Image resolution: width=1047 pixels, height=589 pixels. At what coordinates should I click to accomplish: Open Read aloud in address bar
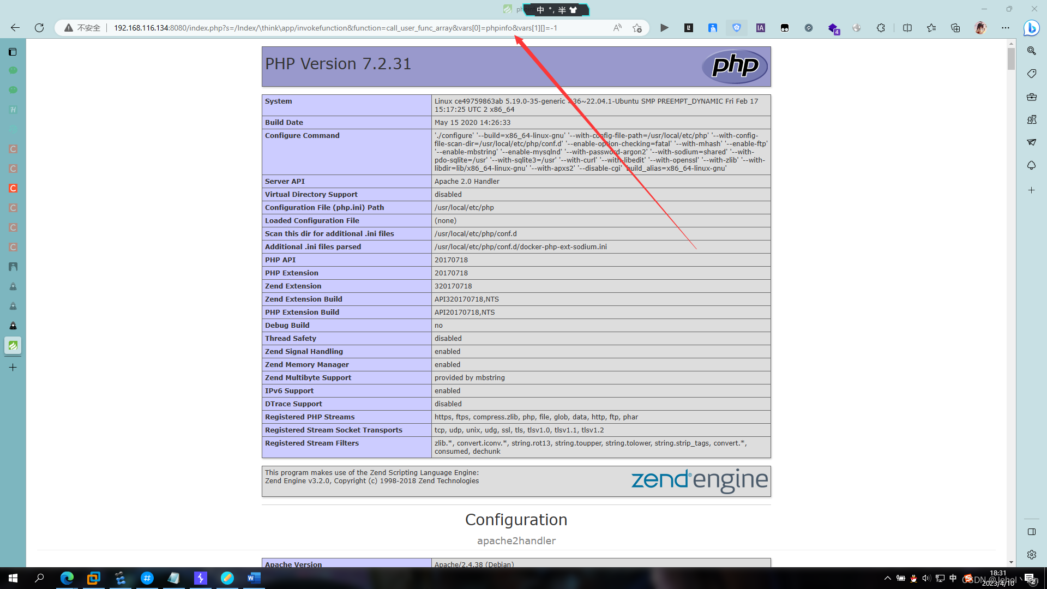[x=617, y=28]
